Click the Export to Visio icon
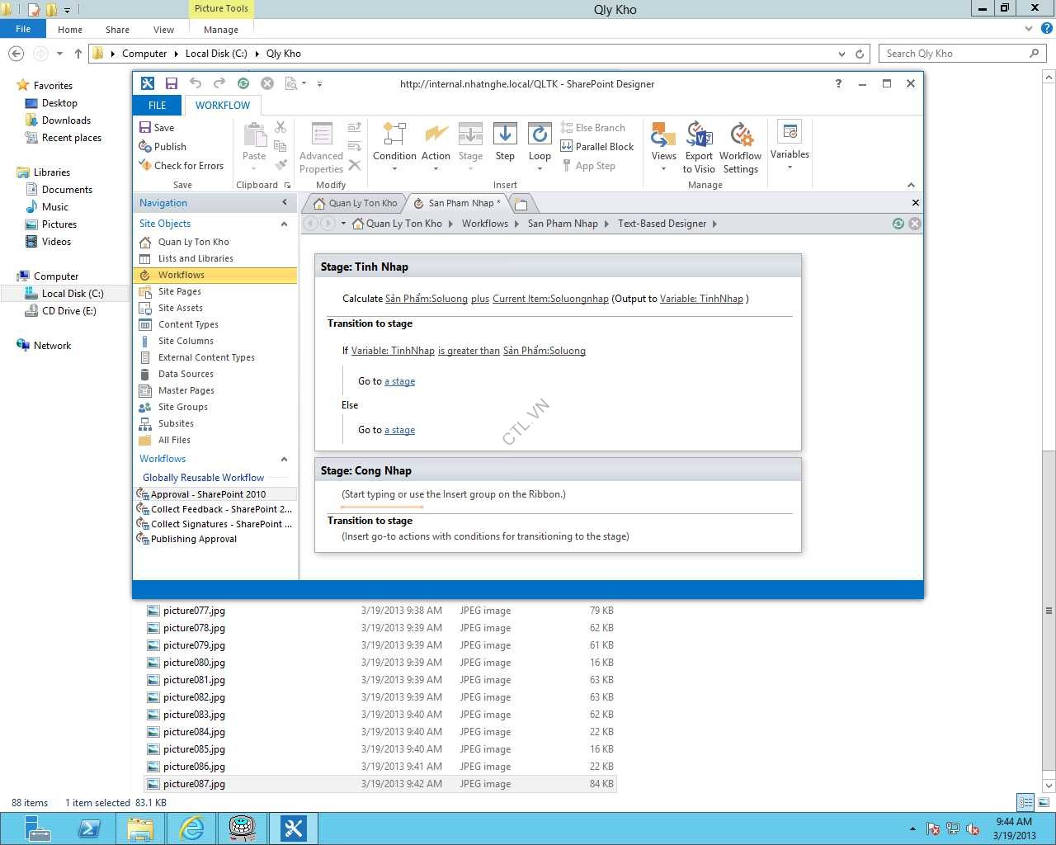Viewport: 1056px width, 845px height. 699,136
